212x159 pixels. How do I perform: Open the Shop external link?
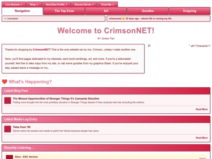tap(34, 5)
